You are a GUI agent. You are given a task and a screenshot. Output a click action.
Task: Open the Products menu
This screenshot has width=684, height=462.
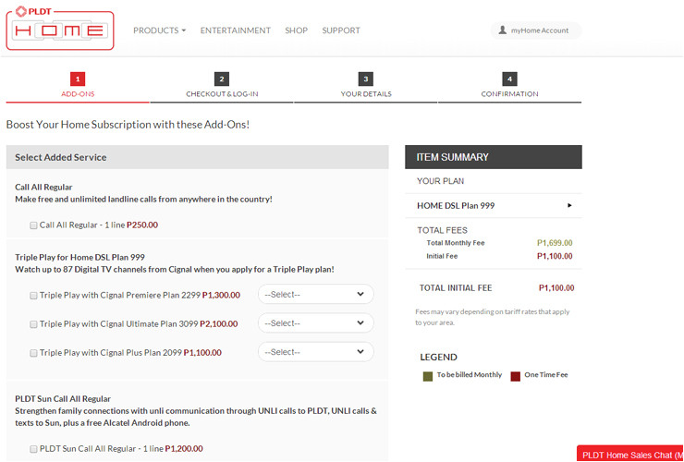click(159, 30)
